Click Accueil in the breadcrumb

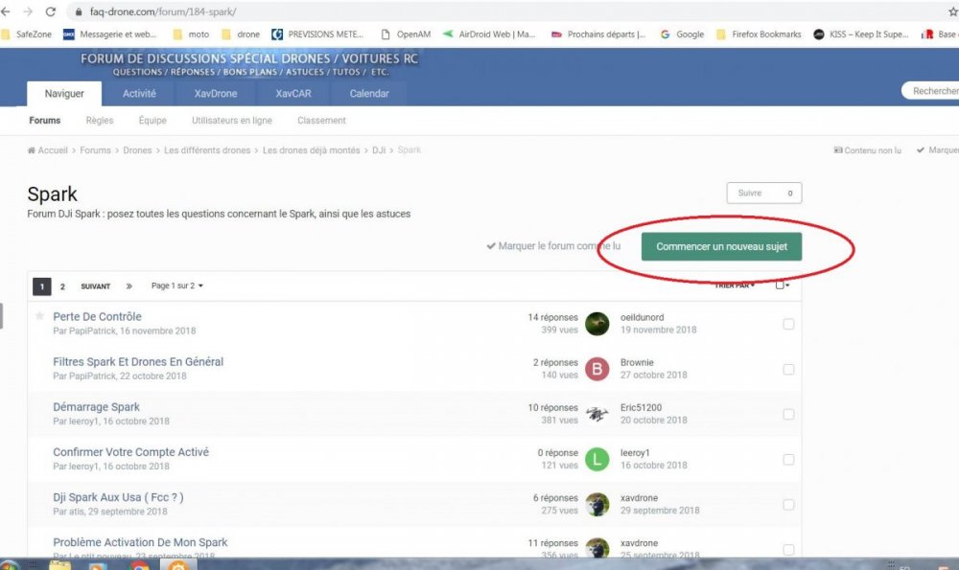[48, 150]
